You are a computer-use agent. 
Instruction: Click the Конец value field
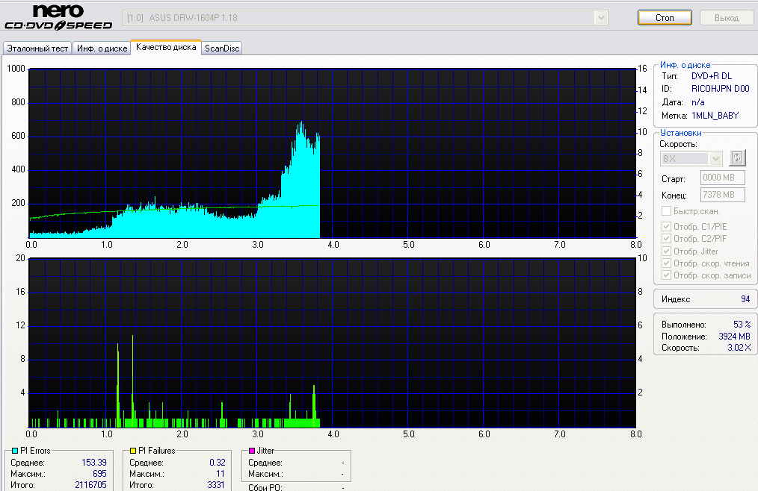722,195
